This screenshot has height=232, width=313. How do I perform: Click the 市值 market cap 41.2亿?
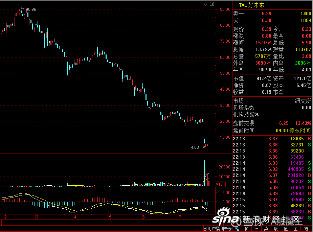click(264, 78)
